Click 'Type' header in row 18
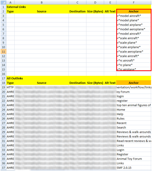The width and height of the screenshot is (152, 171). click(10, 83)
